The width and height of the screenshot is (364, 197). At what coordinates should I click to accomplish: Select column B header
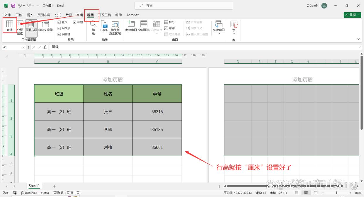tap(108, 62)
